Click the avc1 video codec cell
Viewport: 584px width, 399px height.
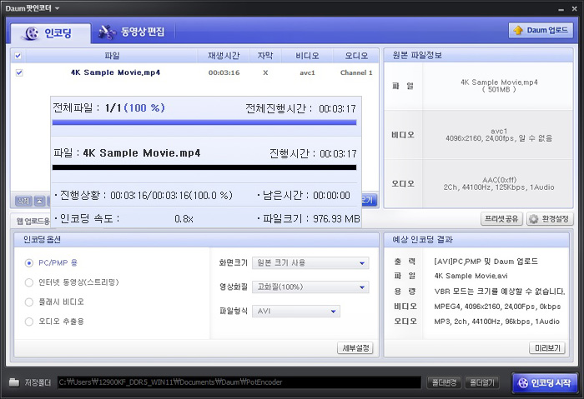307,72
